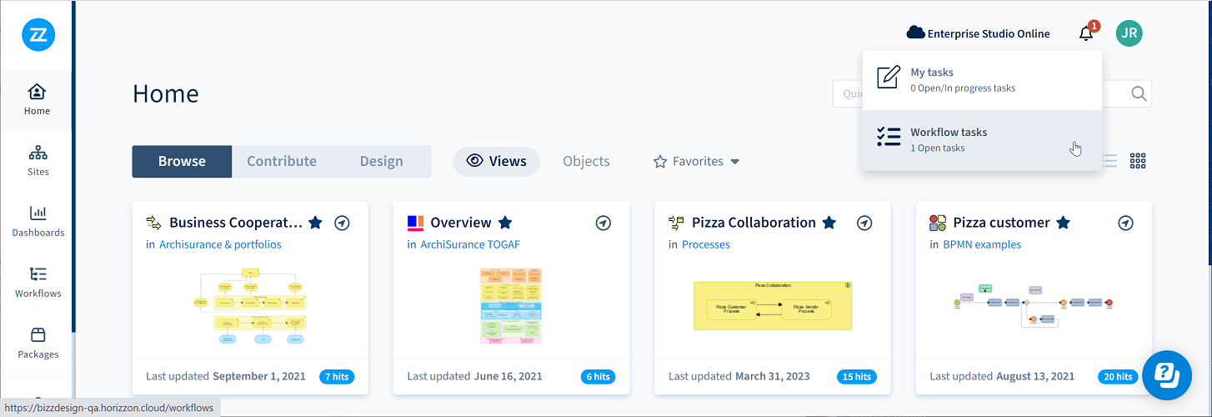
Task: Open the JR user avatar menu
Action: [x=1129, y=33]
